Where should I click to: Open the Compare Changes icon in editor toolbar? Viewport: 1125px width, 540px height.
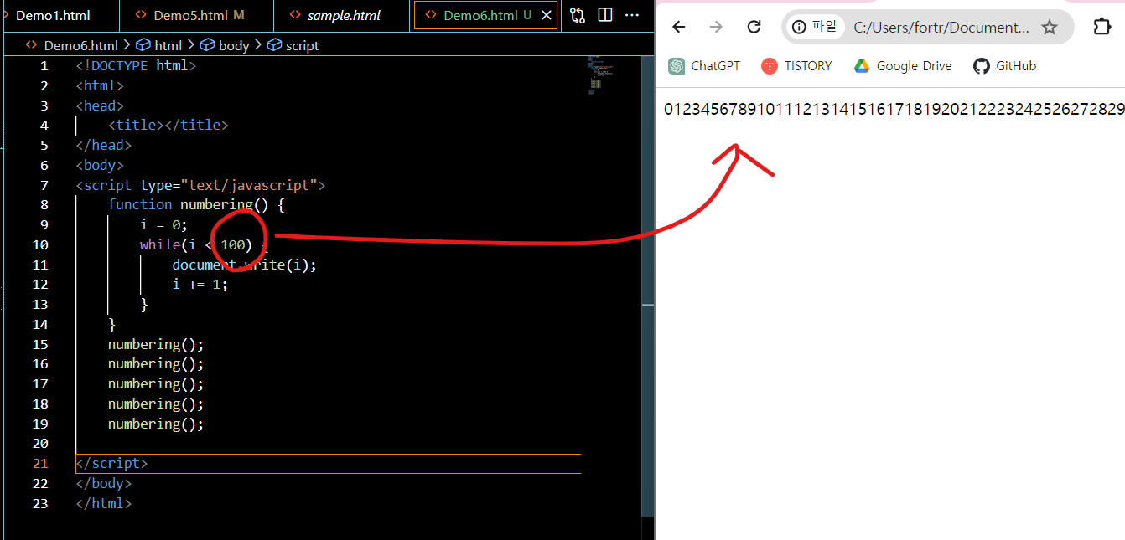click(578, 15)
